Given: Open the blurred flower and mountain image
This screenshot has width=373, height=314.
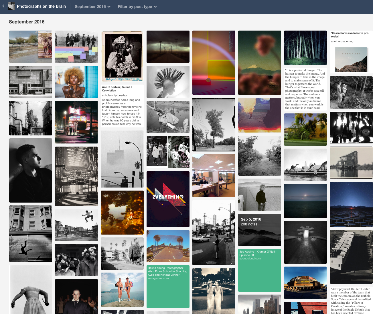Looking at the screenshot, I should 260,63.
